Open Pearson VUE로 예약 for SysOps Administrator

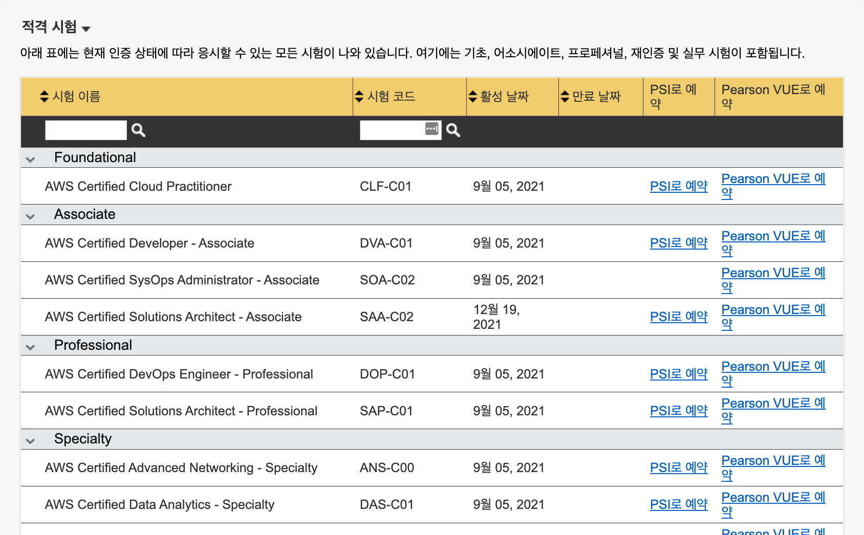click(773, 280)
